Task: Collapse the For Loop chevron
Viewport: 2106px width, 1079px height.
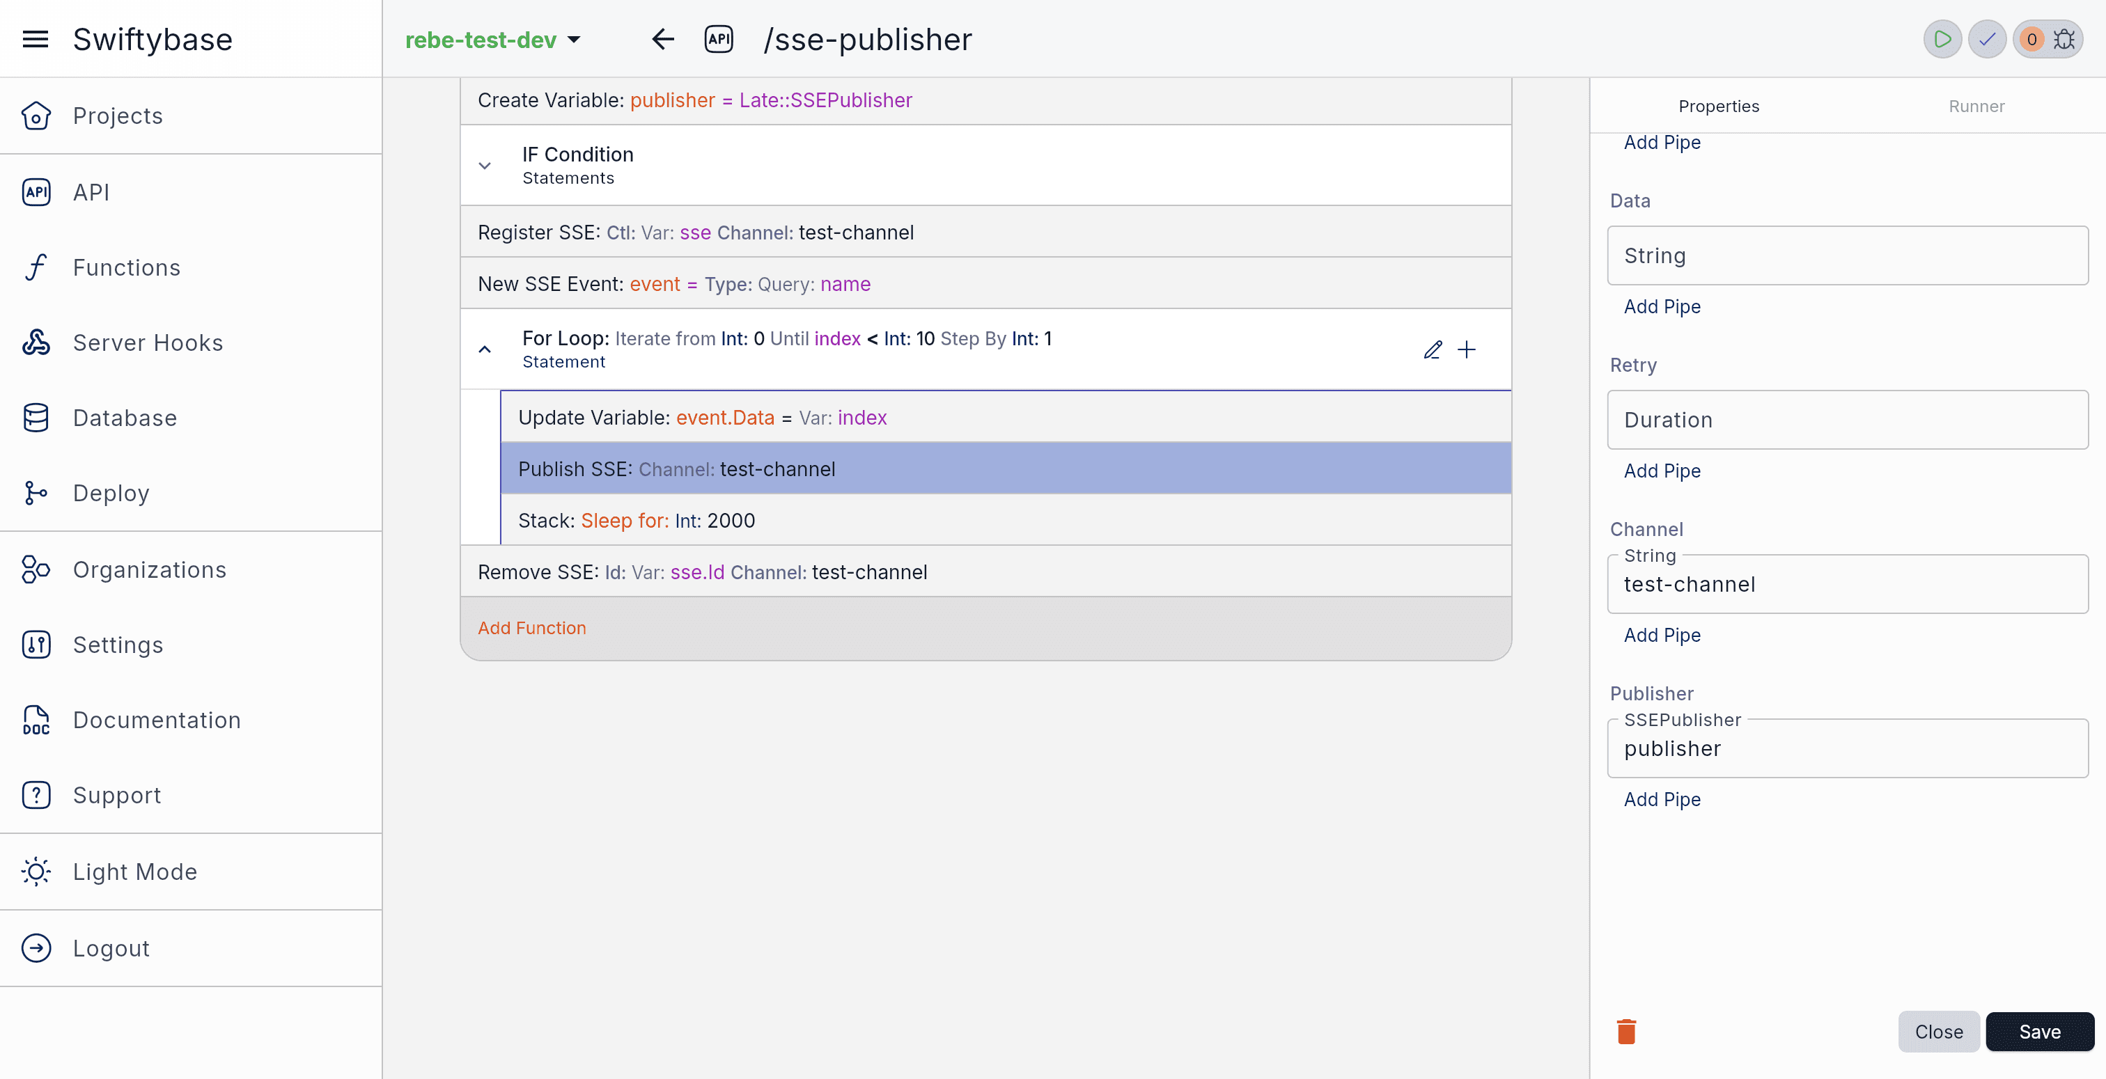Action: pos(485,349)
